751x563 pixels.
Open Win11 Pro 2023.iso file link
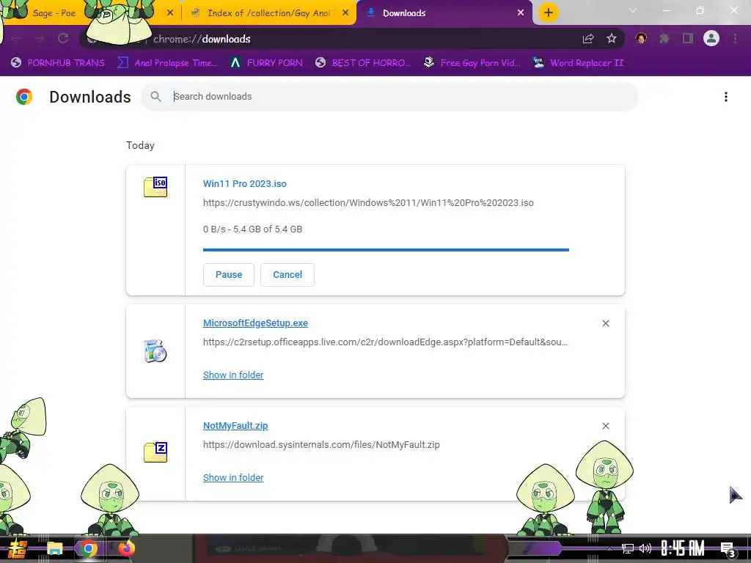245,184
